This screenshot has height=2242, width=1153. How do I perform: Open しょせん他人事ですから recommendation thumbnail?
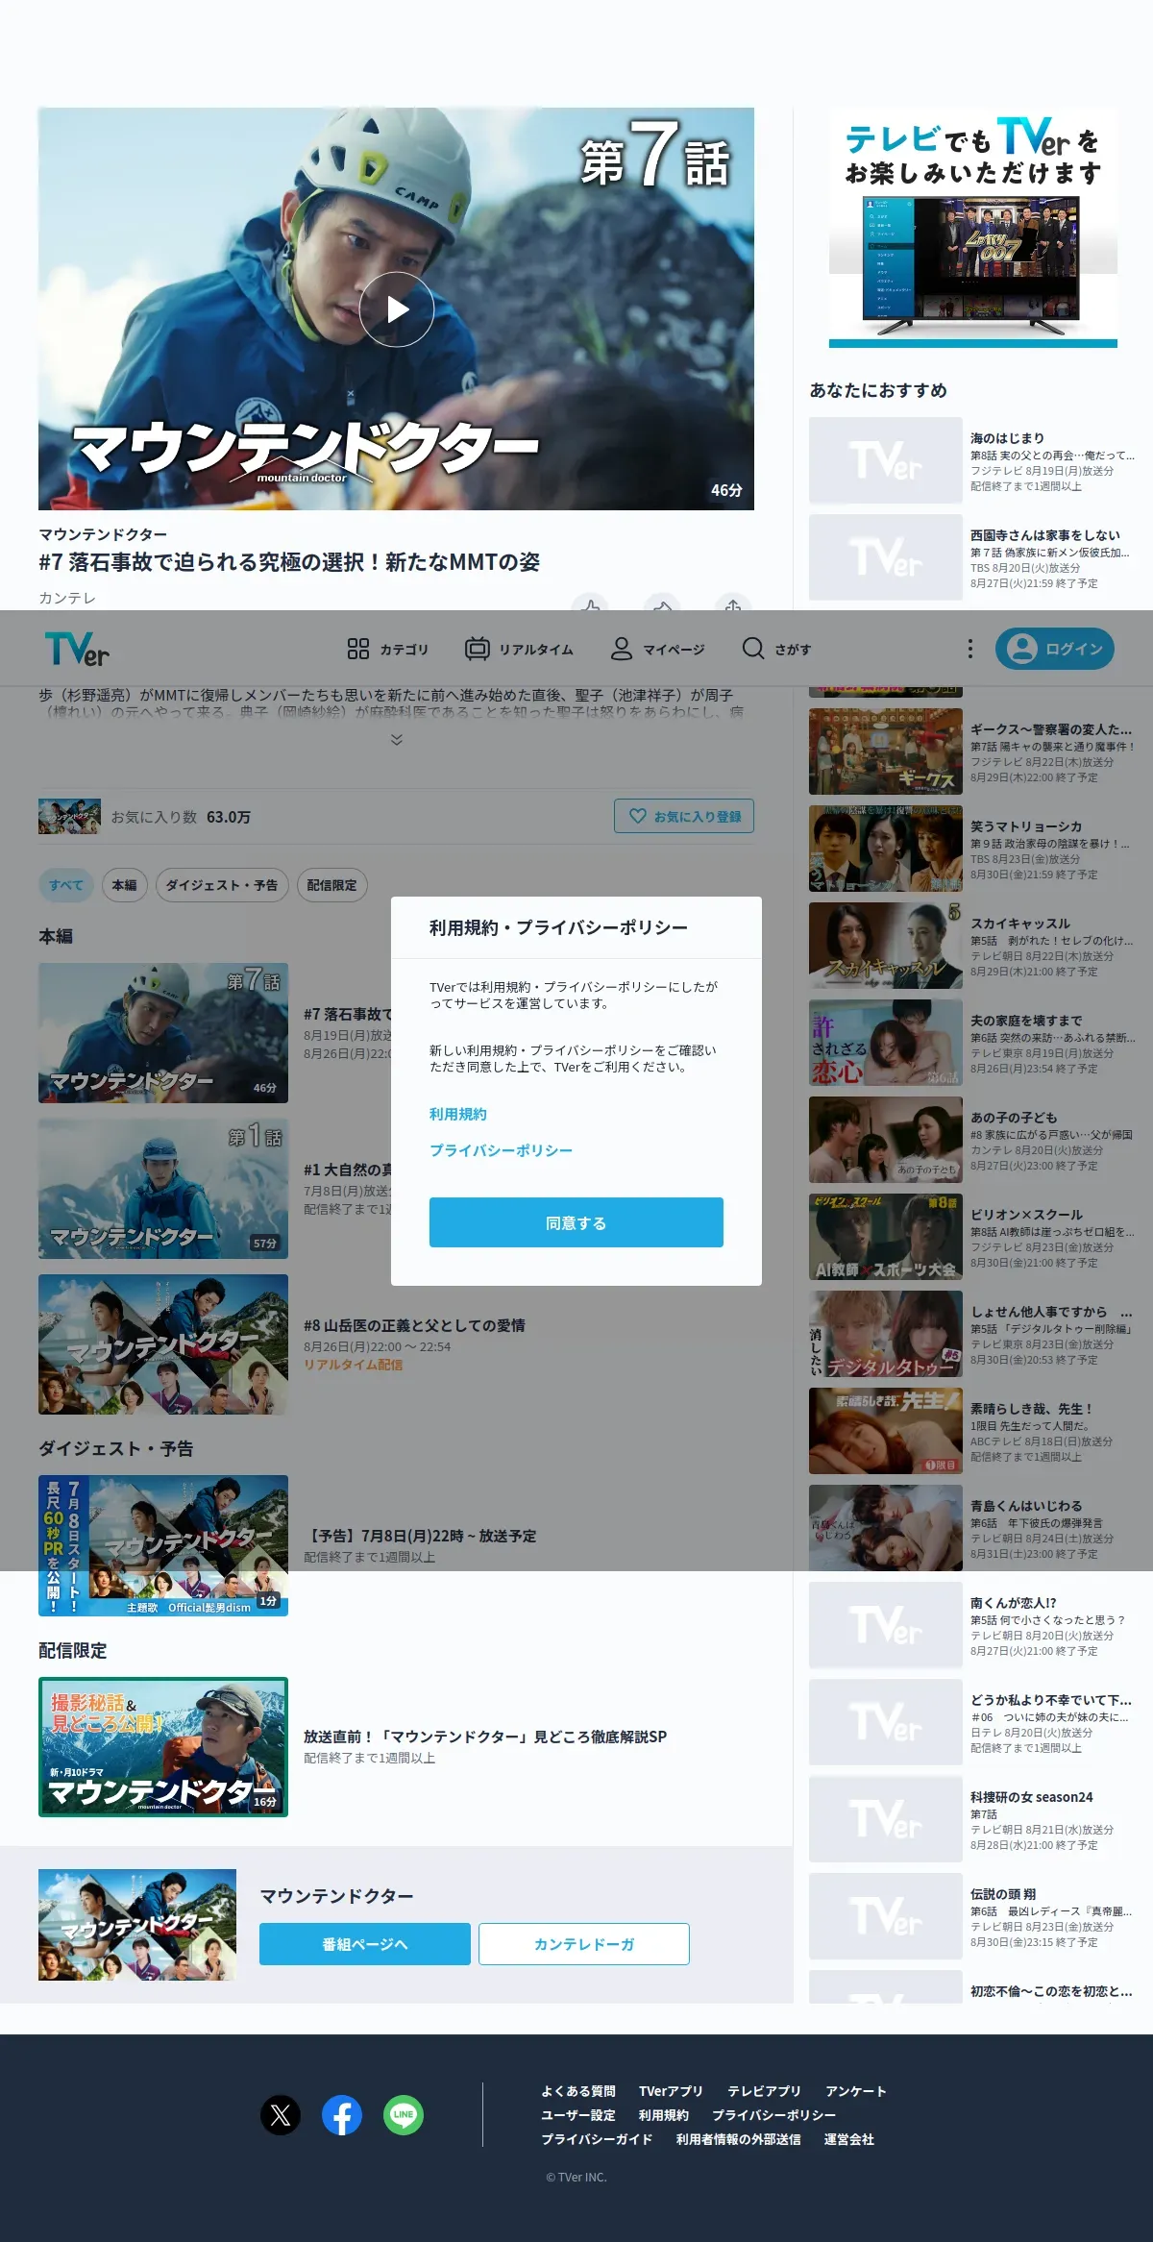pos(886,1334)
